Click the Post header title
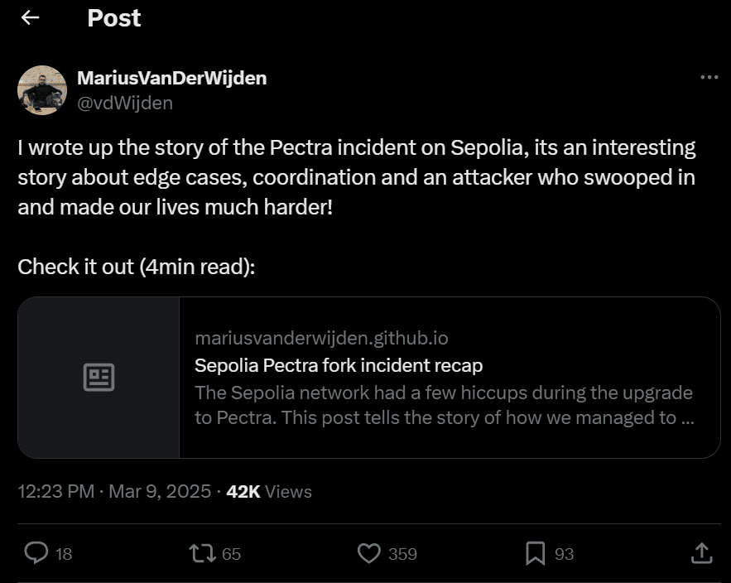 pyautogui.click(x=113, y=17)
